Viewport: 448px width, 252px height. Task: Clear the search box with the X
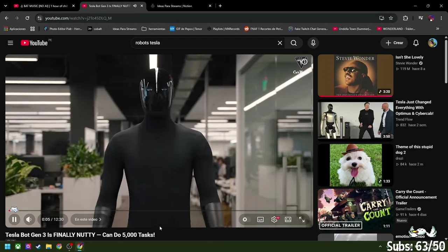(280, 43)
